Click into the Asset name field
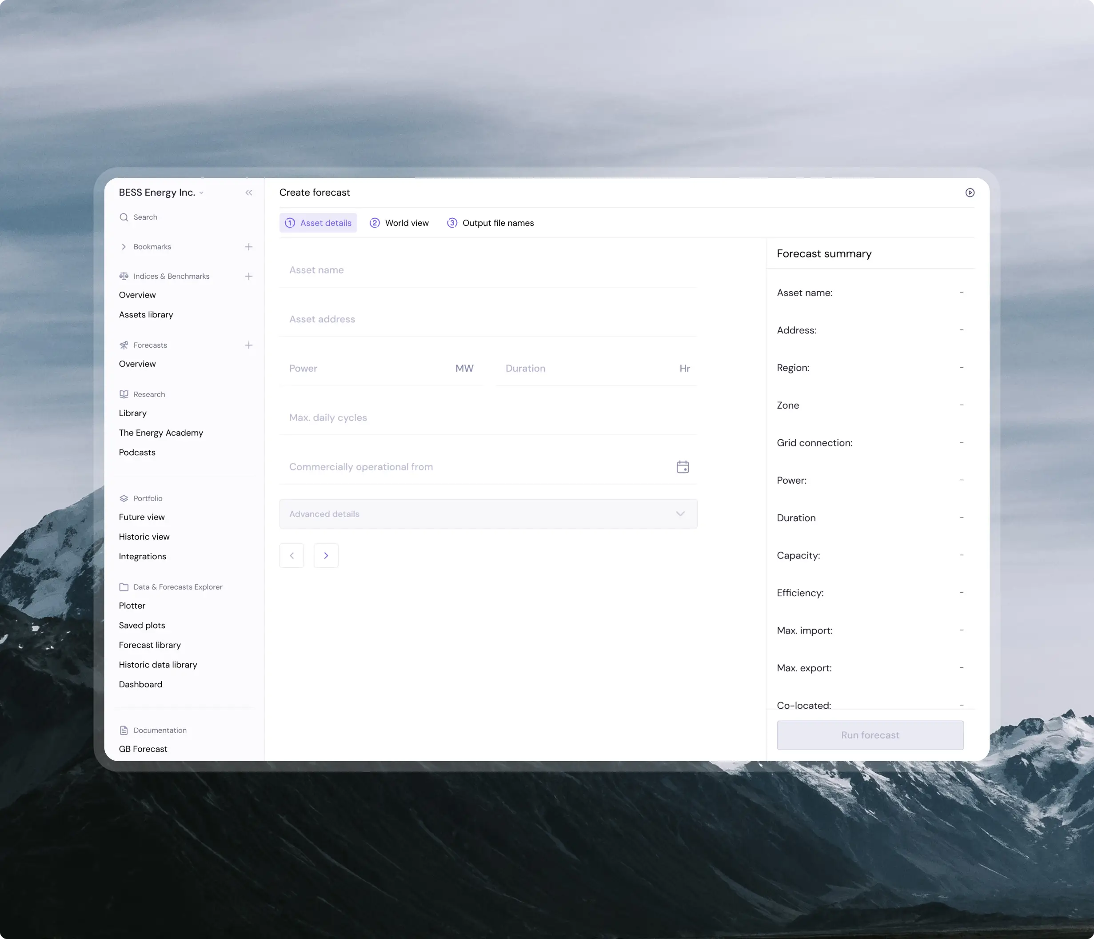Image resolution: width=1094 pixels, height=939 pixels. point(488,270)
